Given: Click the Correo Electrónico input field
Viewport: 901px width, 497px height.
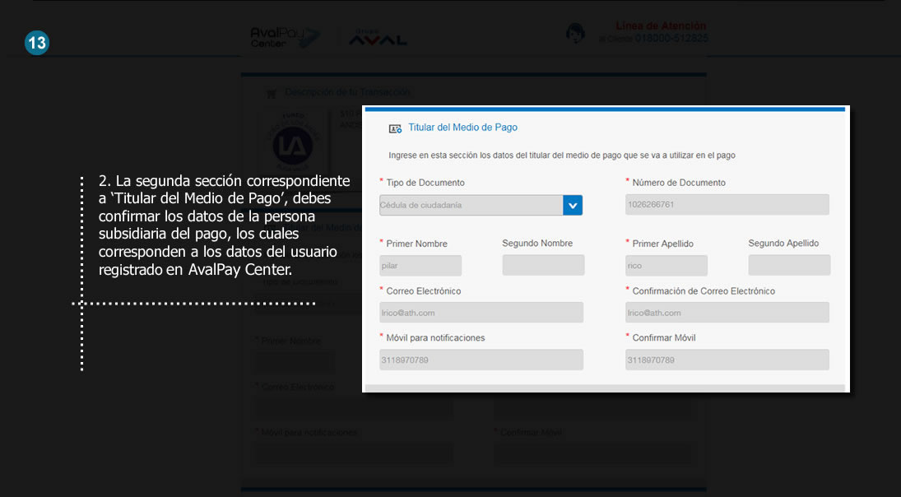Looking at the screenshot, I should pyautogui.click(x=481, y=313).
